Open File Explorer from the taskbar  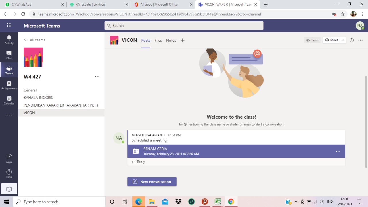pos(152,202)
